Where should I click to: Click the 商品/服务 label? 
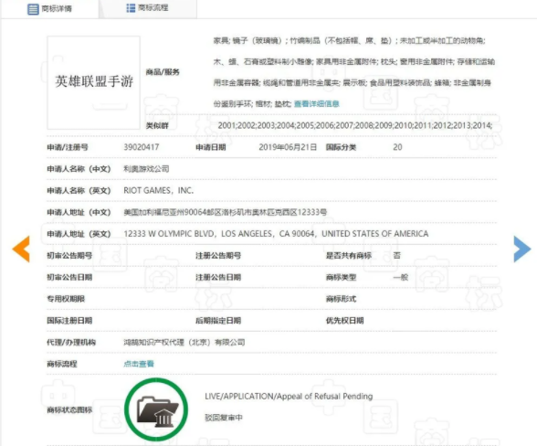(x=163, y=72)
